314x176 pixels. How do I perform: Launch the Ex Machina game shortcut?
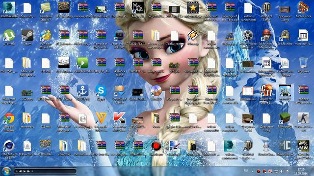(285, 38)
